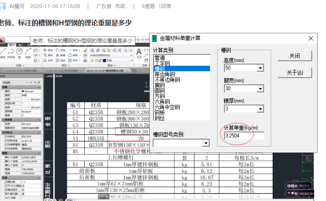Activate the Copy (复制) command

click(x=48, y=55)
